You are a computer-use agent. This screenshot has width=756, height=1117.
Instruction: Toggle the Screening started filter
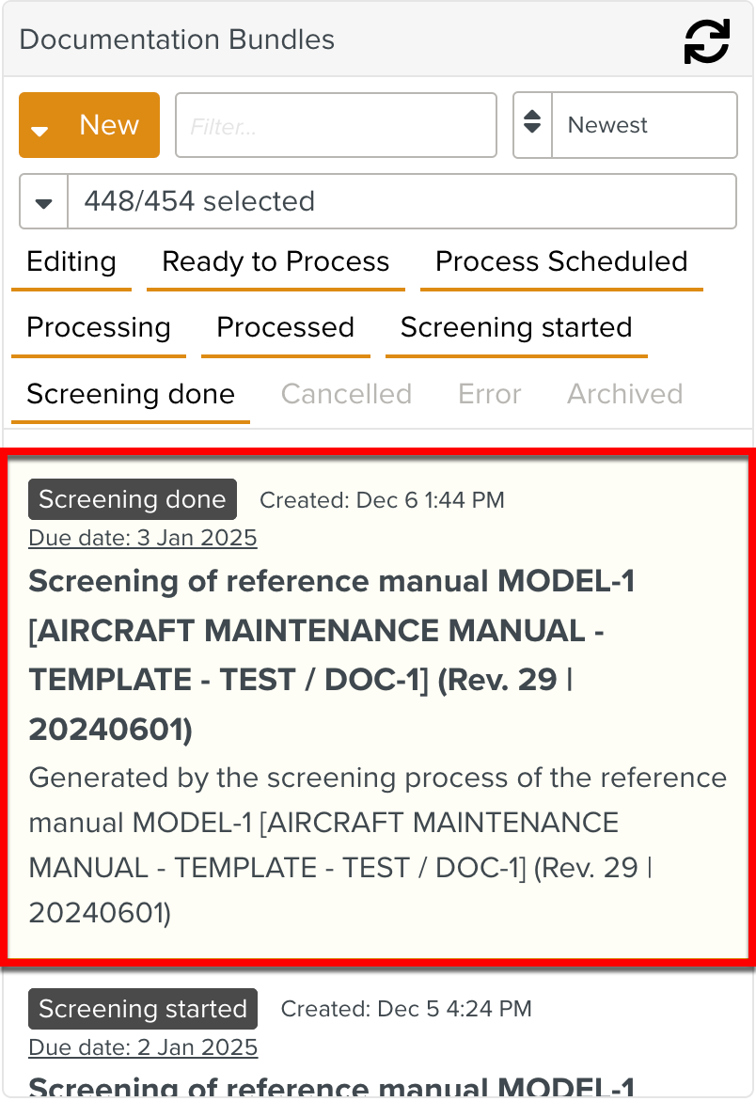pos(516,328)
